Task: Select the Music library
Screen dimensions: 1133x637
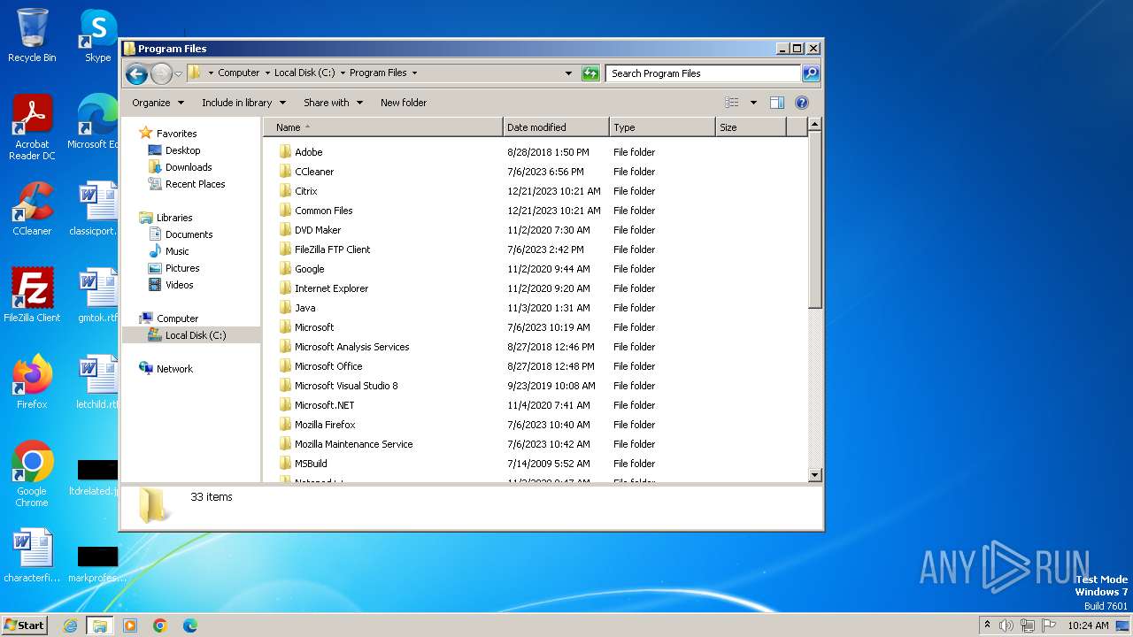Action: coord(177,251)
